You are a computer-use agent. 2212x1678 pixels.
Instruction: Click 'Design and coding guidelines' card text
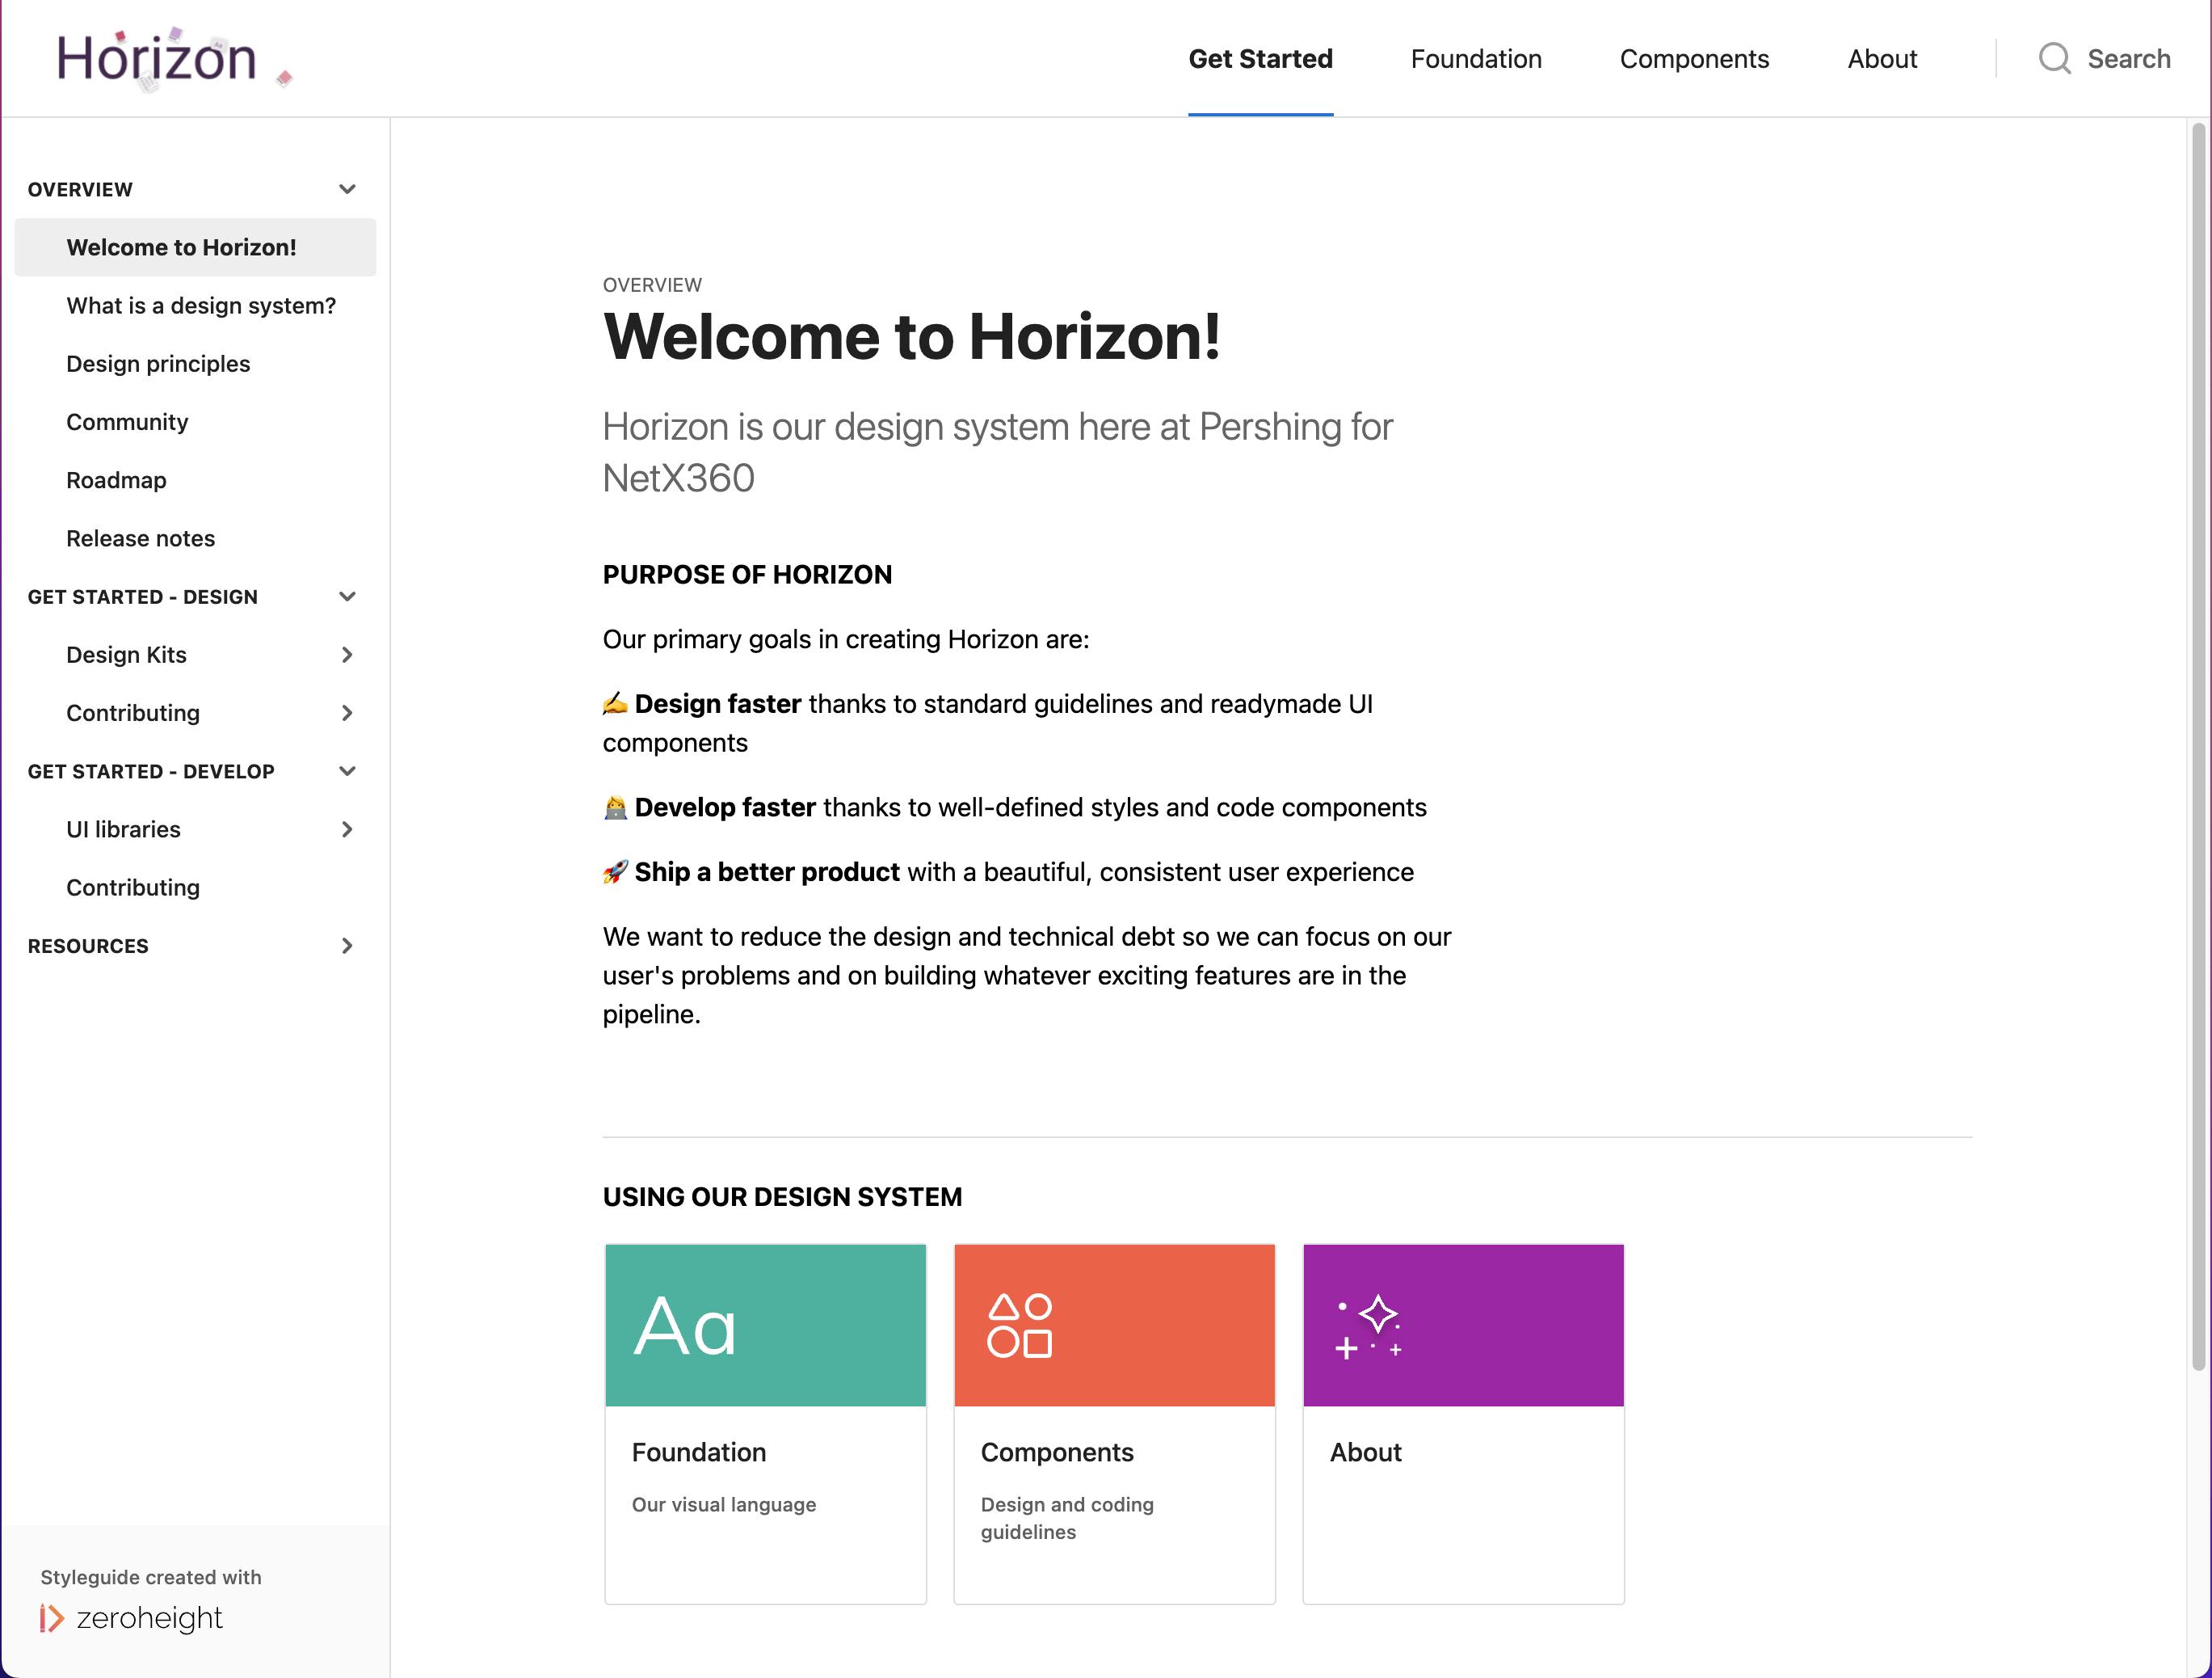[1066, 1518]
